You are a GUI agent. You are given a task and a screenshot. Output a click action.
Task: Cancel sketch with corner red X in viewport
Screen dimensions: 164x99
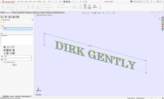159,19
